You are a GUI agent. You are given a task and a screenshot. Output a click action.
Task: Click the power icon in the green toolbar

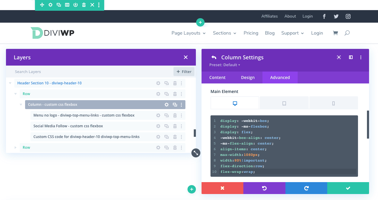click(76, 5)
